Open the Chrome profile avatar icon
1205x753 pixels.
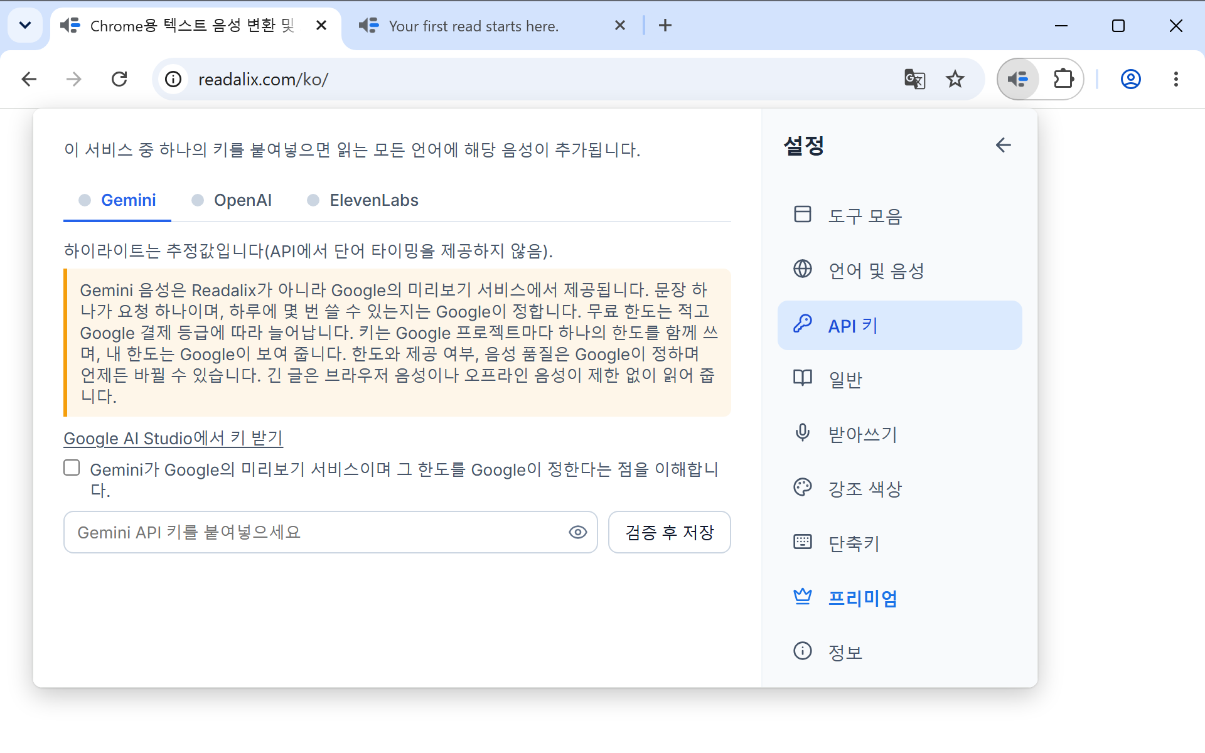pos(1130,79)
